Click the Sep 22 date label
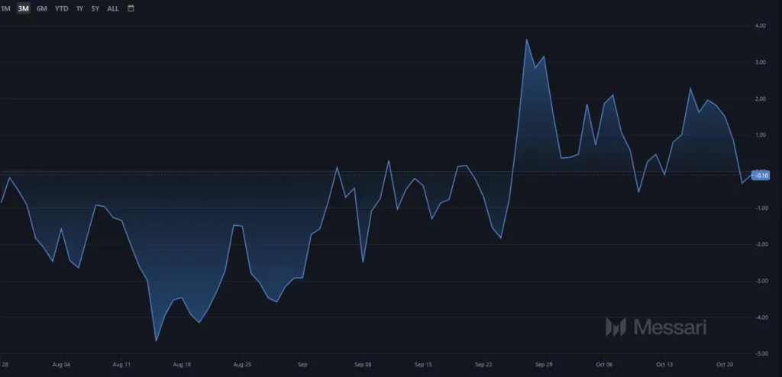 [483, 365]
